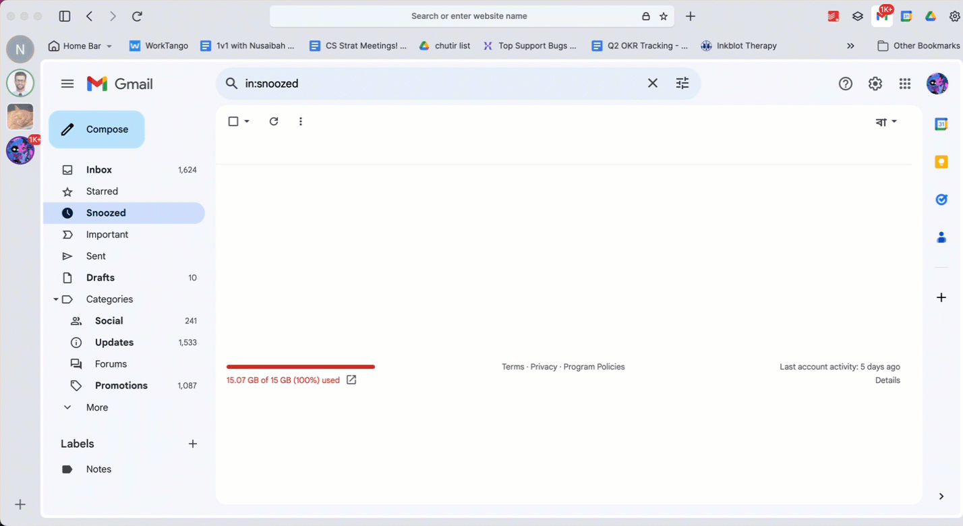Open Other Bookmarks folder

point(918,46)
